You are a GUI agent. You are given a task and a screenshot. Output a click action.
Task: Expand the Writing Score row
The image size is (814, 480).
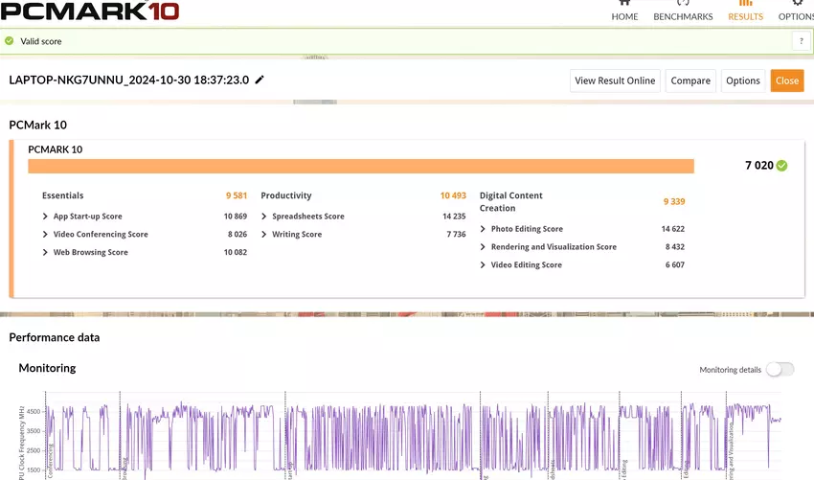click(264, 235)
